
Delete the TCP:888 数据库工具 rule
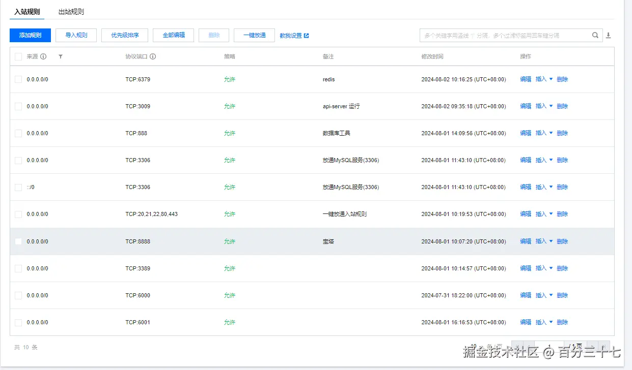tap(562, 133)
